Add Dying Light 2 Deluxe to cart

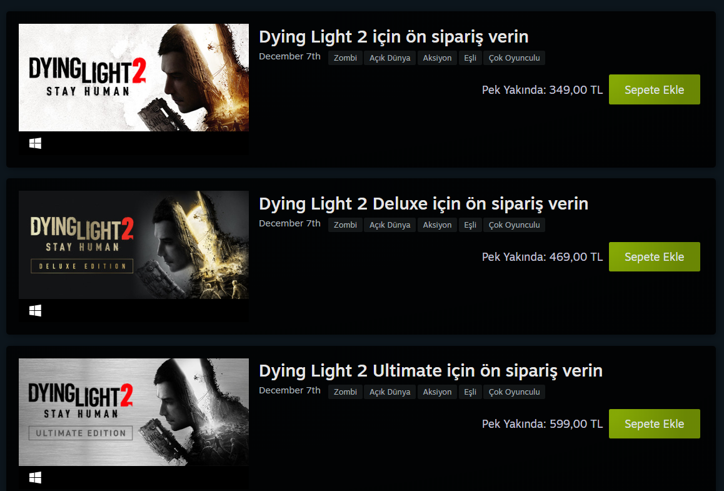654,257
